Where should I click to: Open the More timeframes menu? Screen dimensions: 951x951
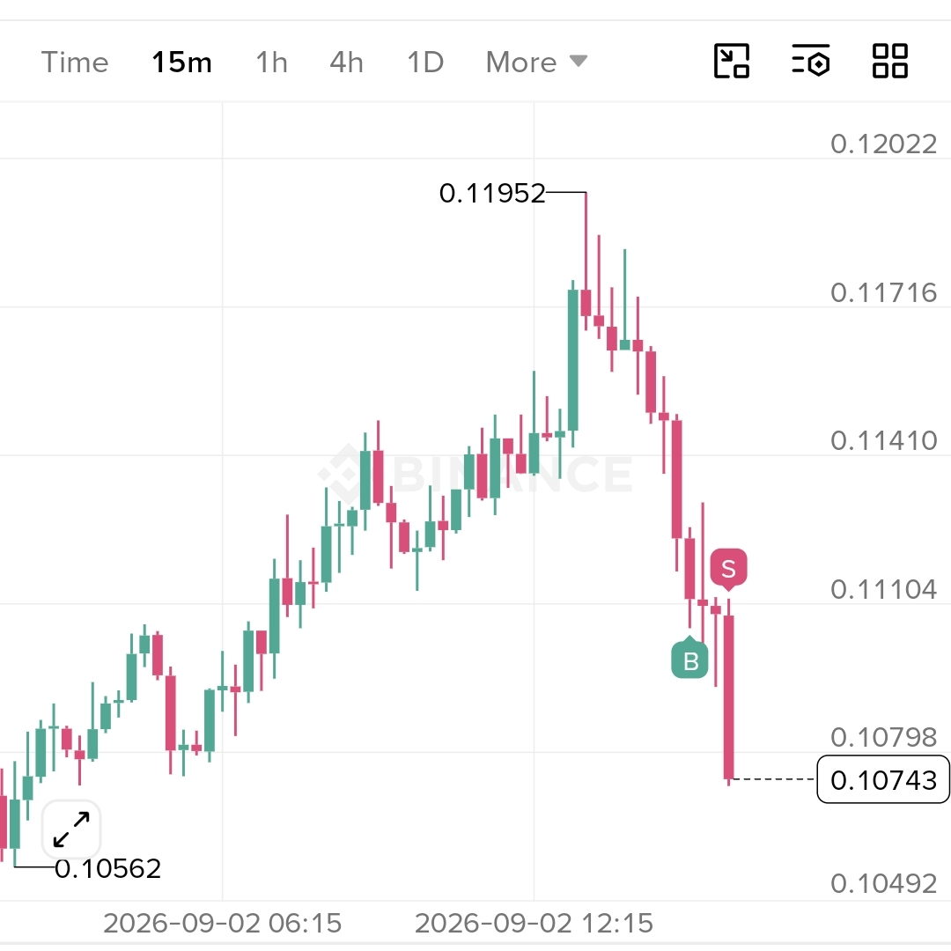[x=536, y=62]
